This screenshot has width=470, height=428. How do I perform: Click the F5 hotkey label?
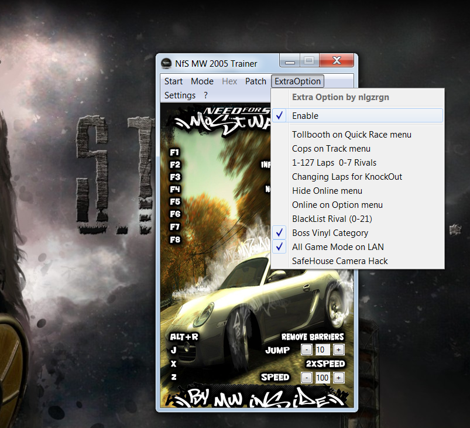click(x=175, y=202)
